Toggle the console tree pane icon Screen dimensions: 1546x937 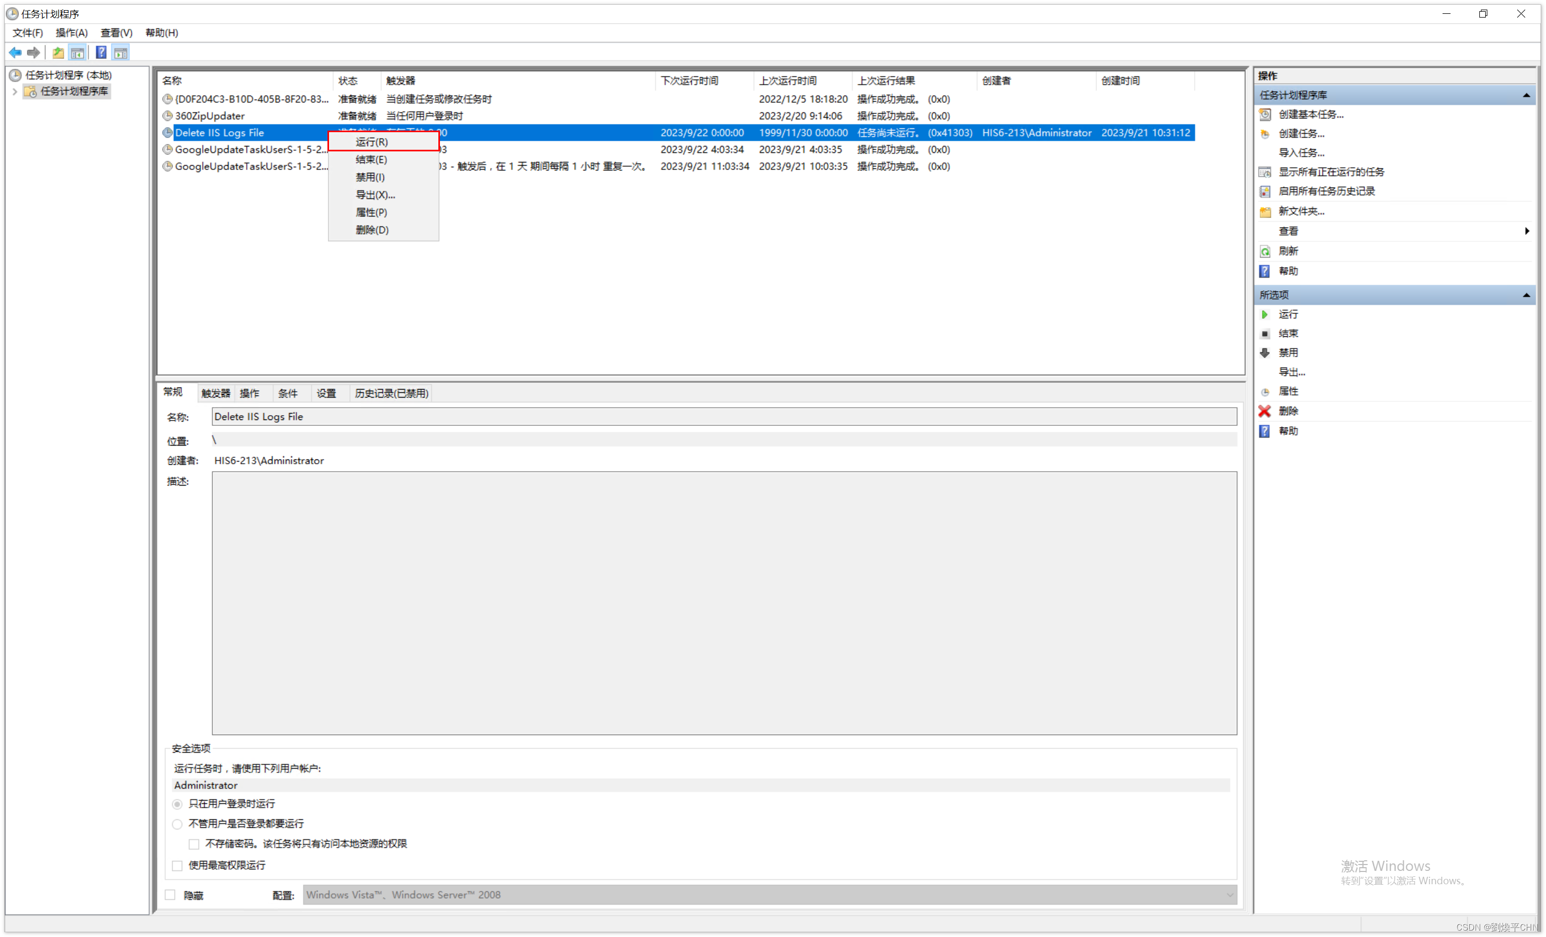click(78, 53)
